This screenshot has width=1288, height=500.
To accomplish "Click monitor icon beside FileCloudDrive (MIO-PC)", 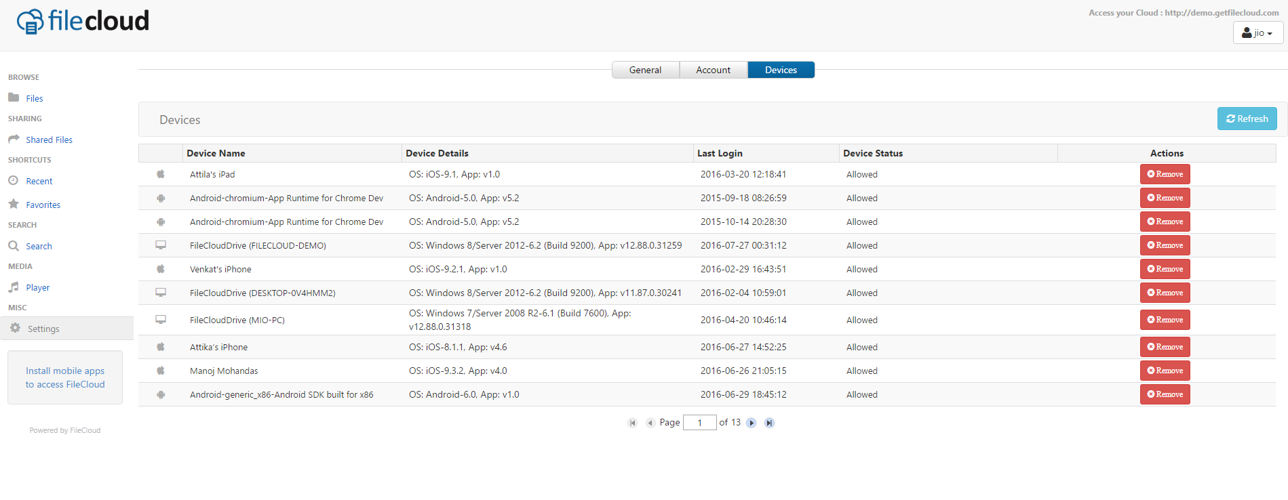I will pos(161,319).
